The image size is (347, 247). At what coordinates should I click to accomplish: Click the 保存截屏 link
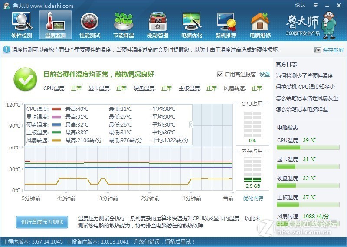coord(333,50)
